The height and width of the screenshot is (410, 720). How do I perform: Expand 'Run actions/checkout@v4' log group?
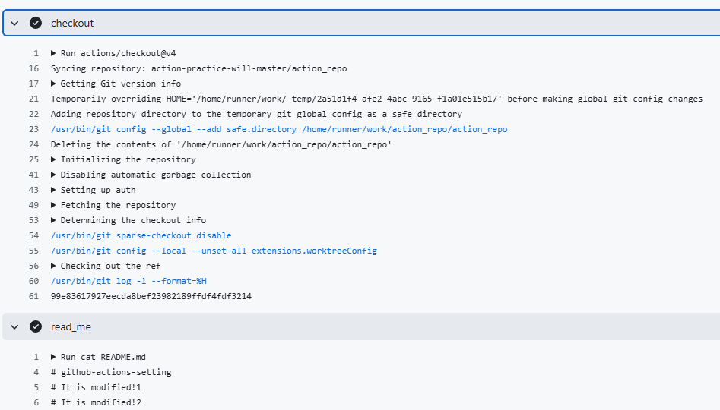tap(54, 53)
